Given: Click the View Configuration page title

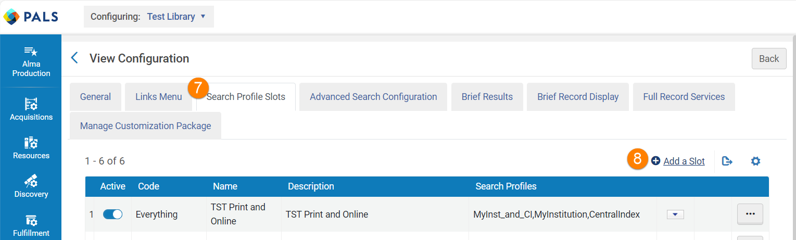Looking at the screenshot, I should 139,58.
